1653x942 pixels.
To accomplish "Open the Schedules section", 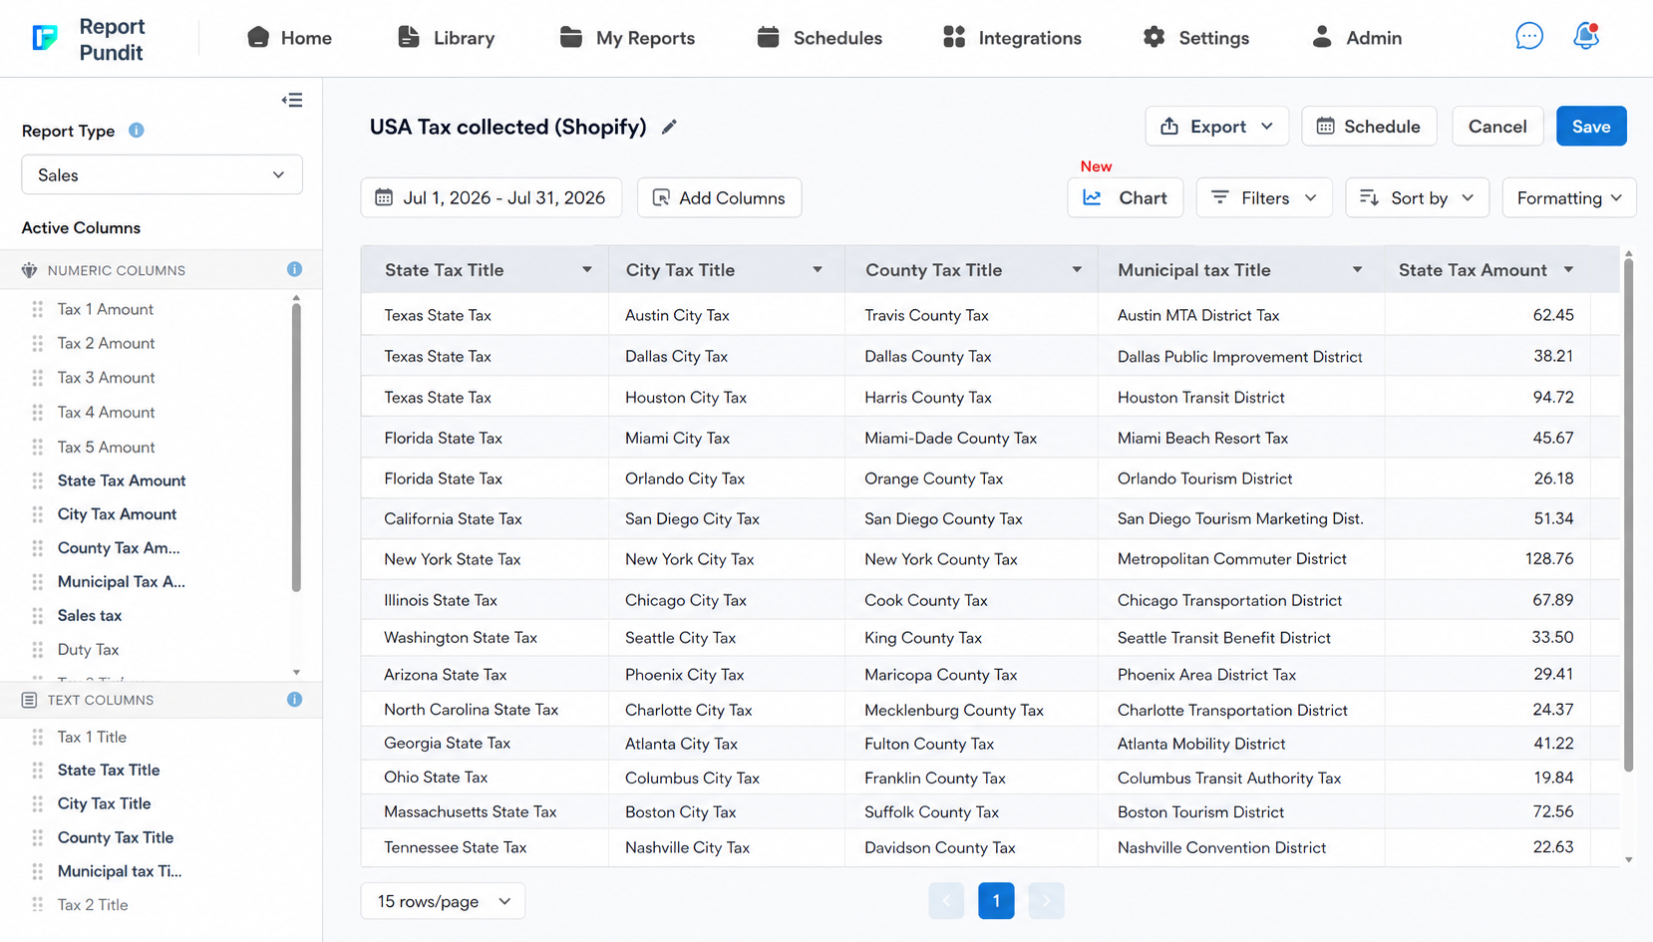I will [x=820, y=38].
